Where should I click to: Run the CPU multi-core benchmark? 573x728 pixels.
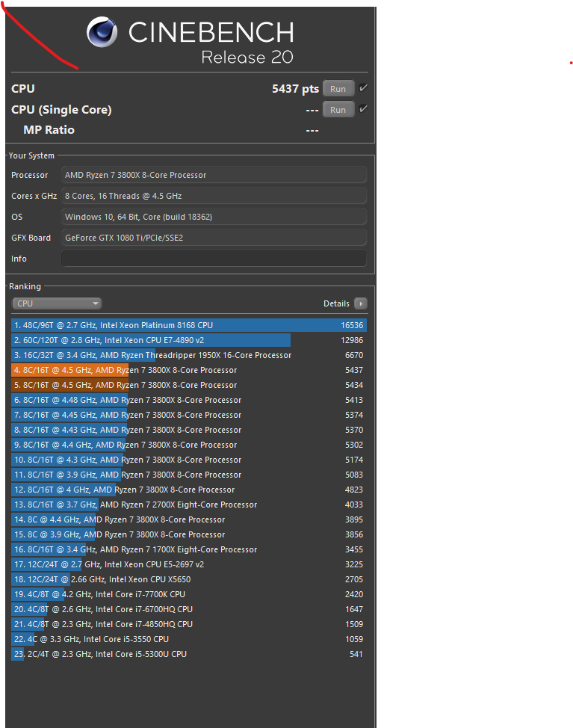338,89
